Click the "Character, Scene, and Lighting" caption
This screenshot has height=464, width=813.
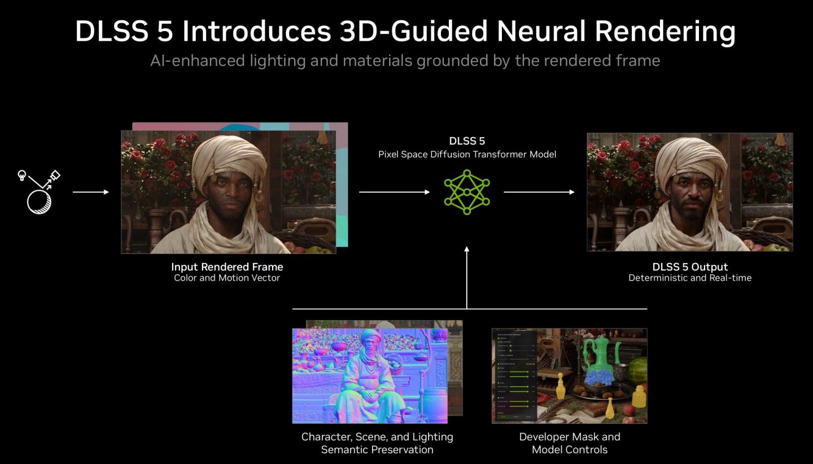[x=377, y=437]
